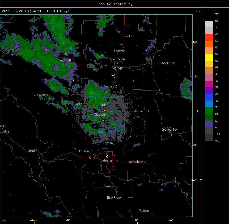
Task: Select the blue 33–36 dBZ swatch
Action: point(209,97)
